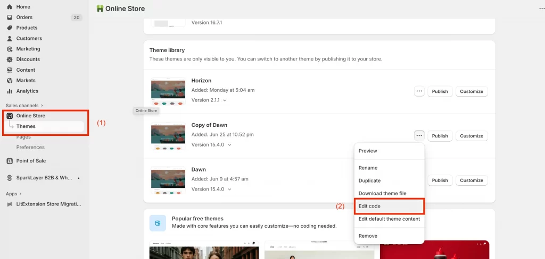Click 'Added: Monday at 5:04 am' text

[x=223, y=90]
